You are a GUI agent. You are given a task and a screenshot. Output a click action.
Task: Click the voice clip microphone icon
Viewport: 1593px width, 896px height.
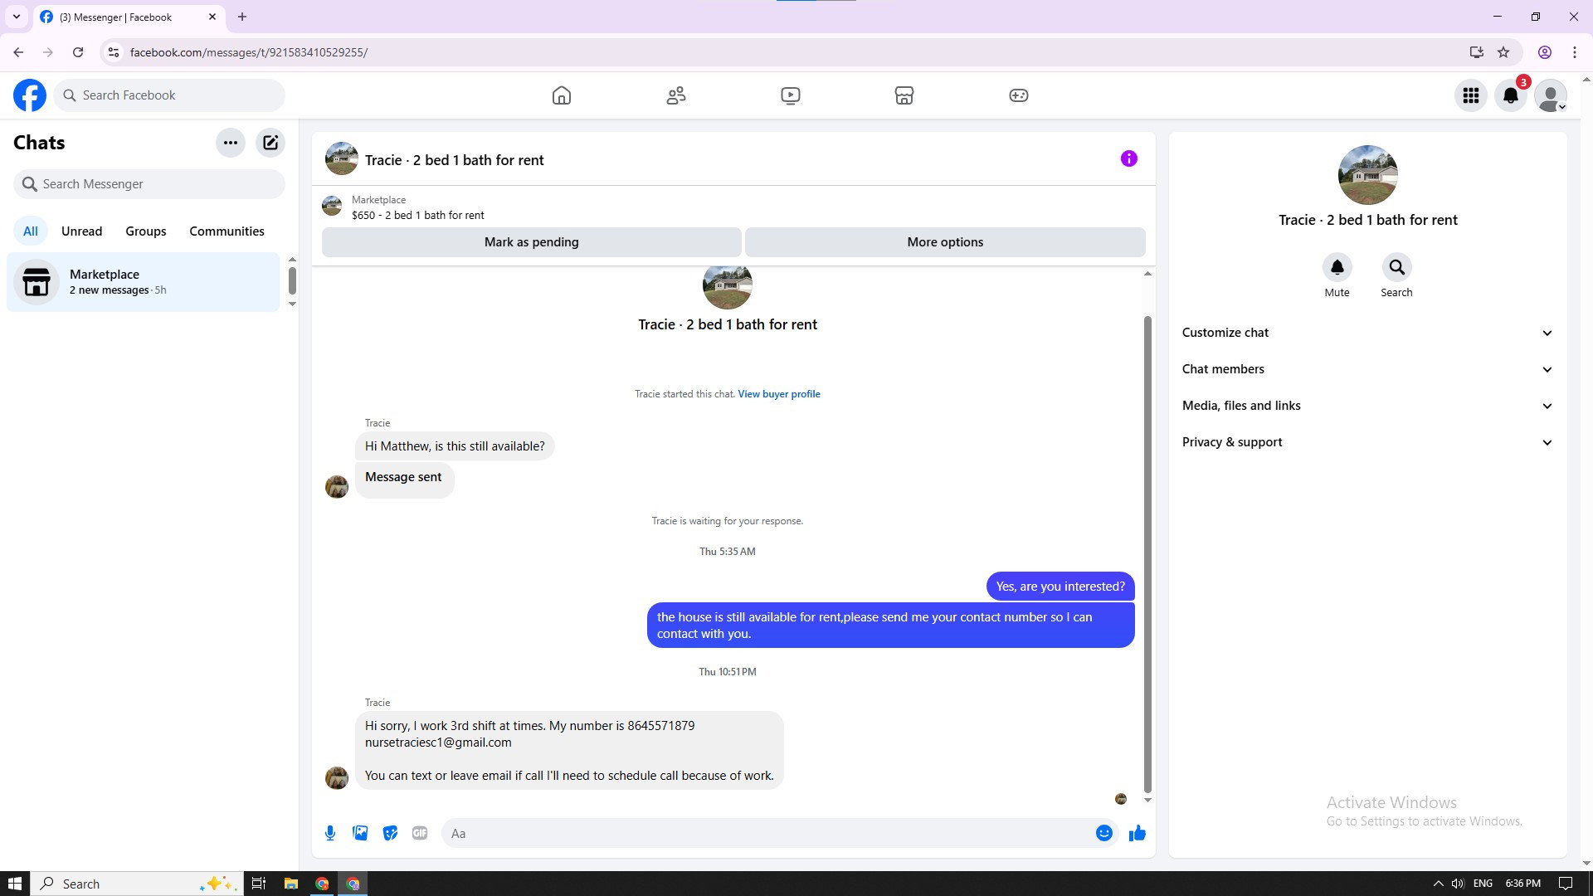(330, 833)
